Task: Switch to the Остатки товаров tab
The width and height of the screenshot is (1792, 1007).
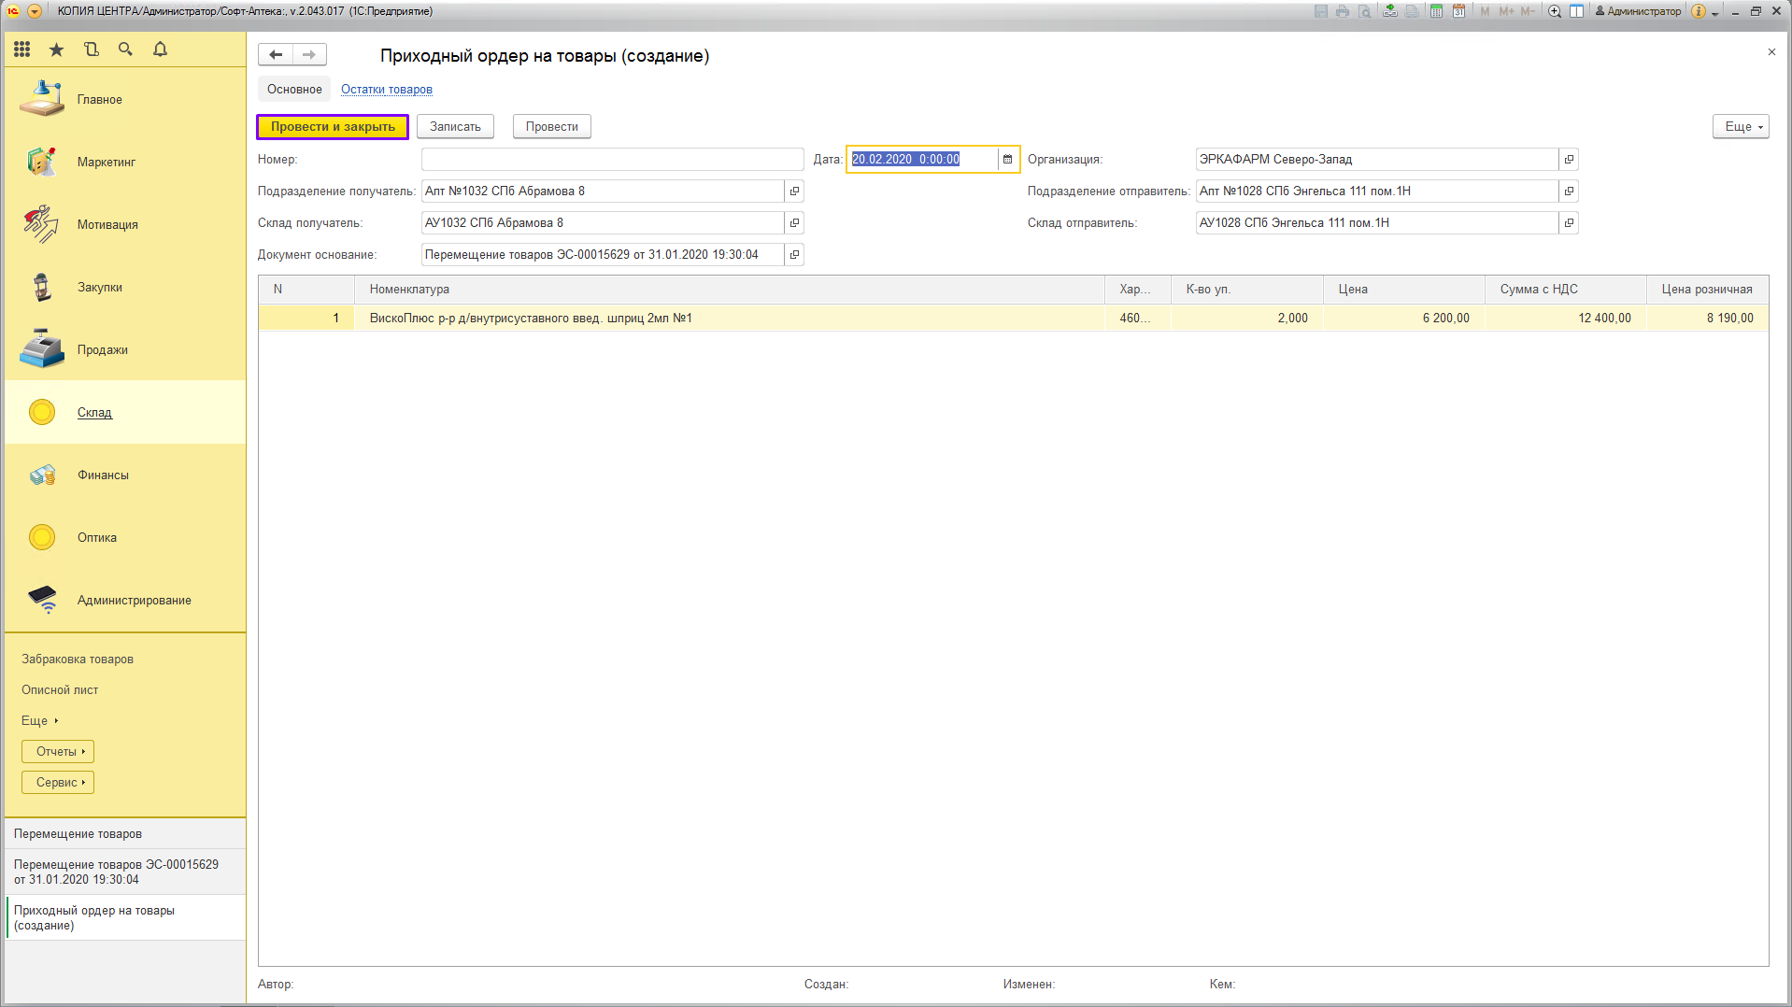Action: 386,90
